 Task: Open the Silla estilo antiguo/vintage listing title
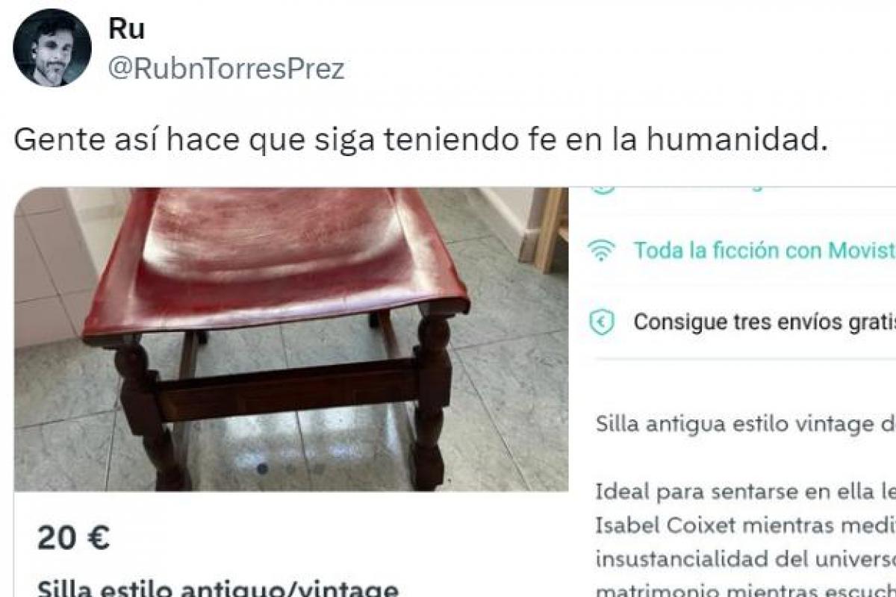(217, 589)
